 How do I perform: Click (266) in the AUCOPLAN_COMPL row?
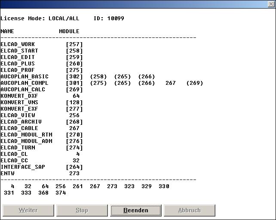pyautogui.click(x=147, y=83)
